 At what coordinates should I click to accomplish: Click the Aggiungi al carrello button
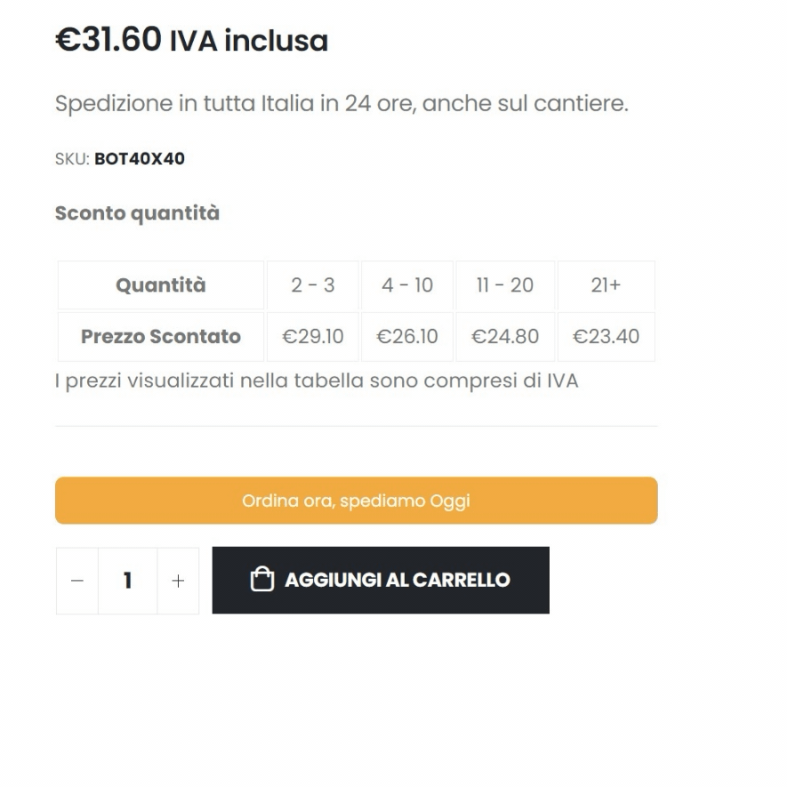[x=381, y=580]
